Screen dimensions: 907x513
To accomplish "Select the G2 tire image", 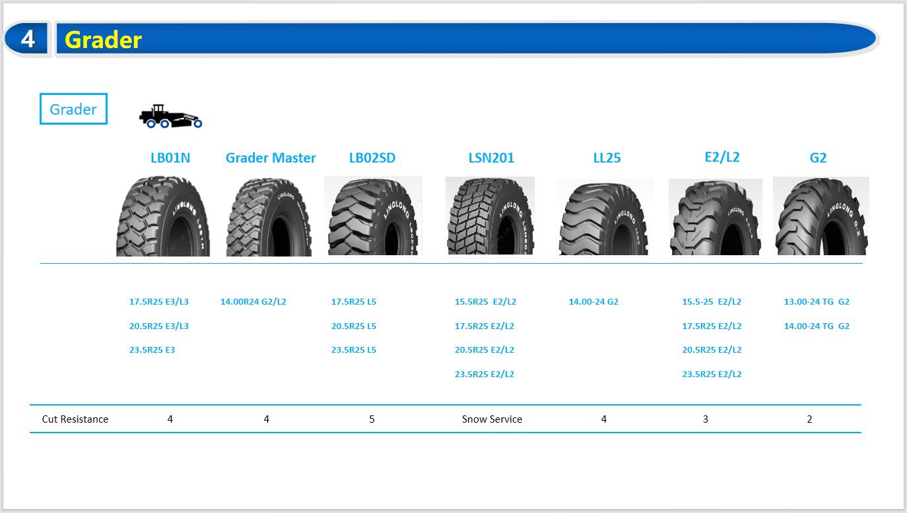I will (821, 216).
